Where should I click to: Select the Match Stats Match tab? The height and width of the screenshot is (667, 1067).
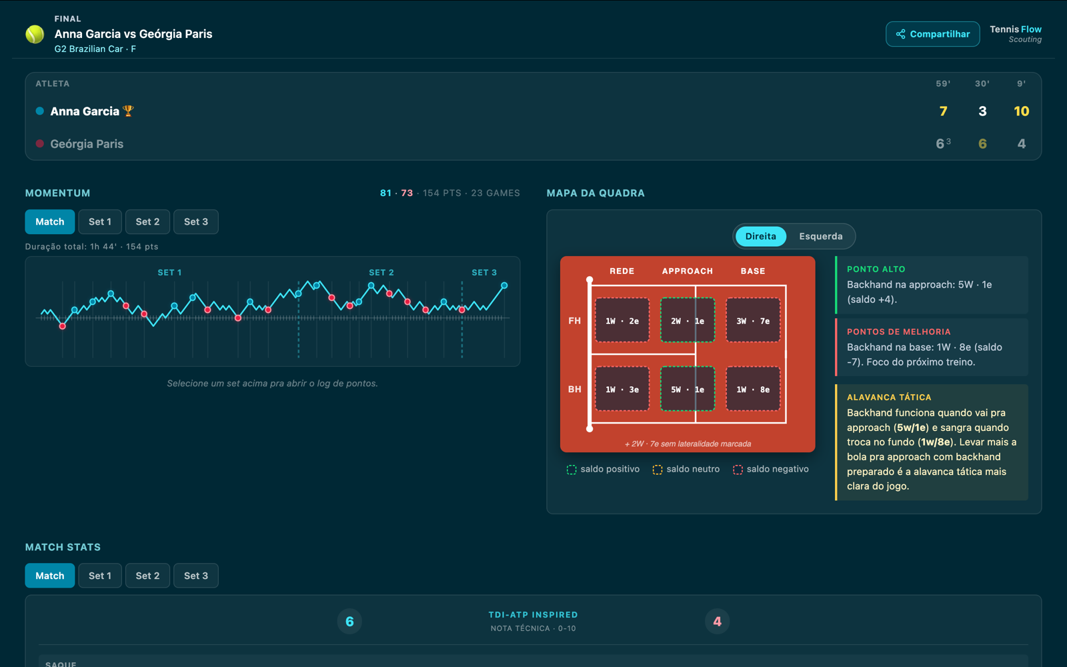(50, 576)
